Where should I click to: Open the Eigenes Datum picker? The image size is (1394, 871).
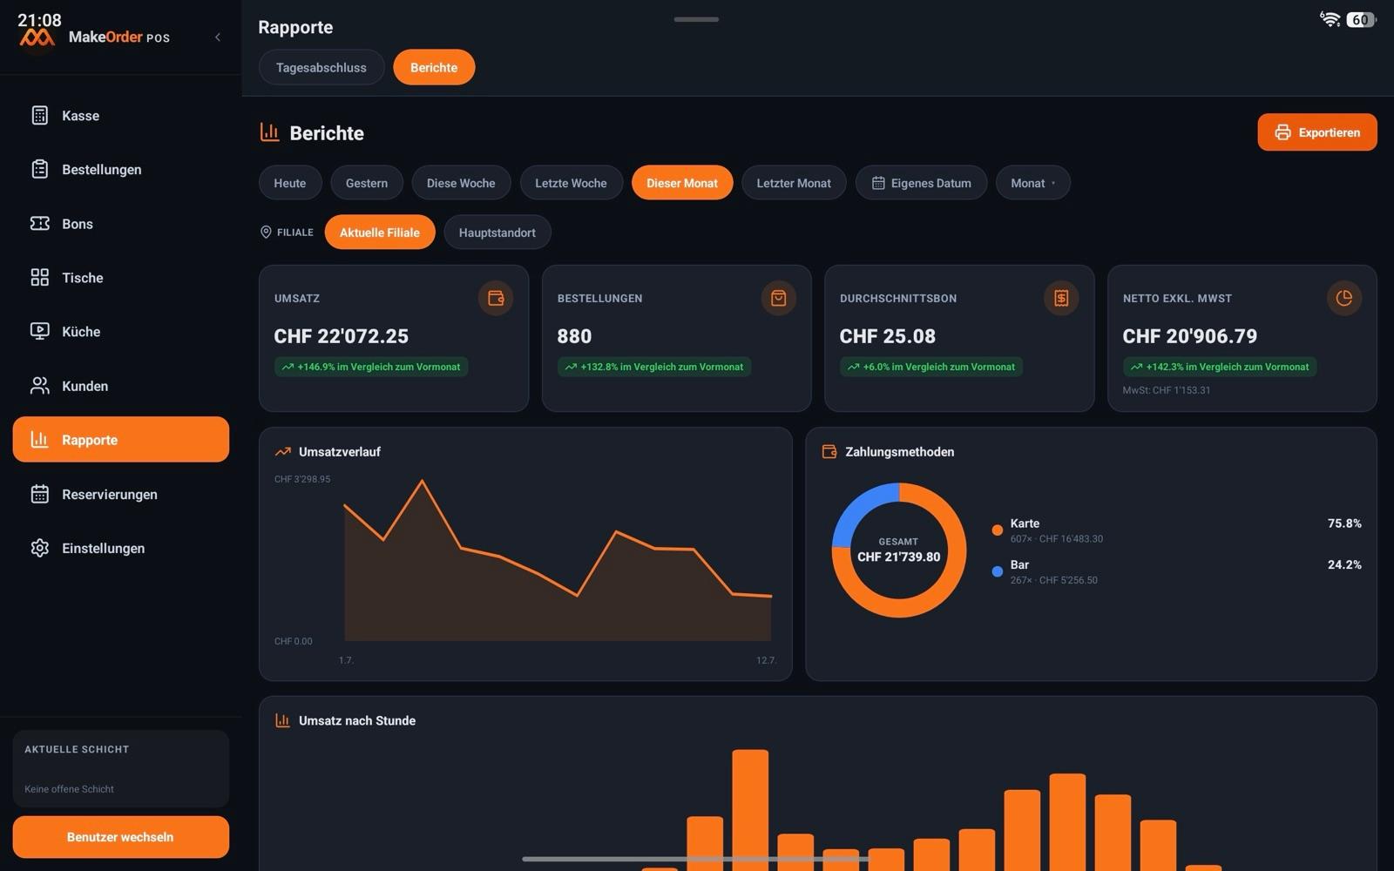click(x=922, y=183)
